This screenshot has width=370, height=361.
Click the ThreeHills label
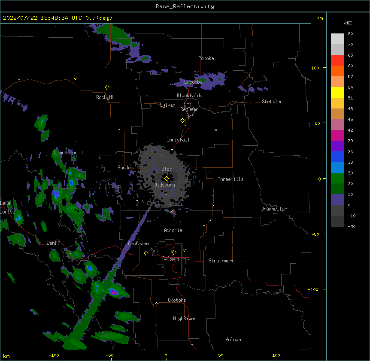pos(230,179)
